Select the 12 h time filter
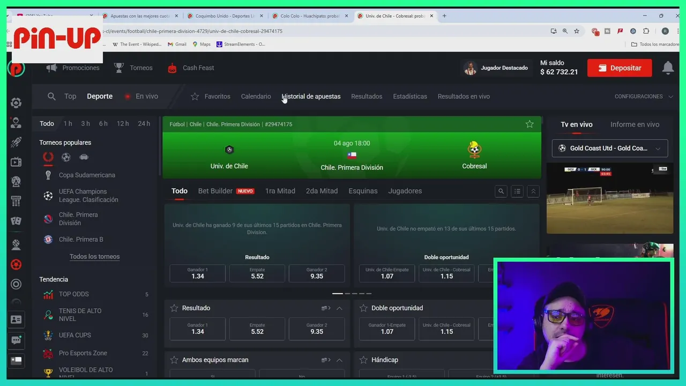686x386 pixels. tap(123, 124)
